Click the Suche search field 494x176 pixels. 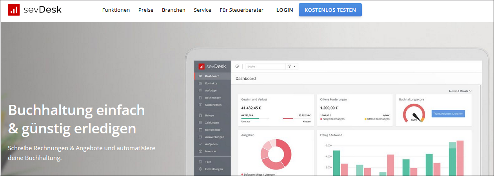(x=265, y=66)
